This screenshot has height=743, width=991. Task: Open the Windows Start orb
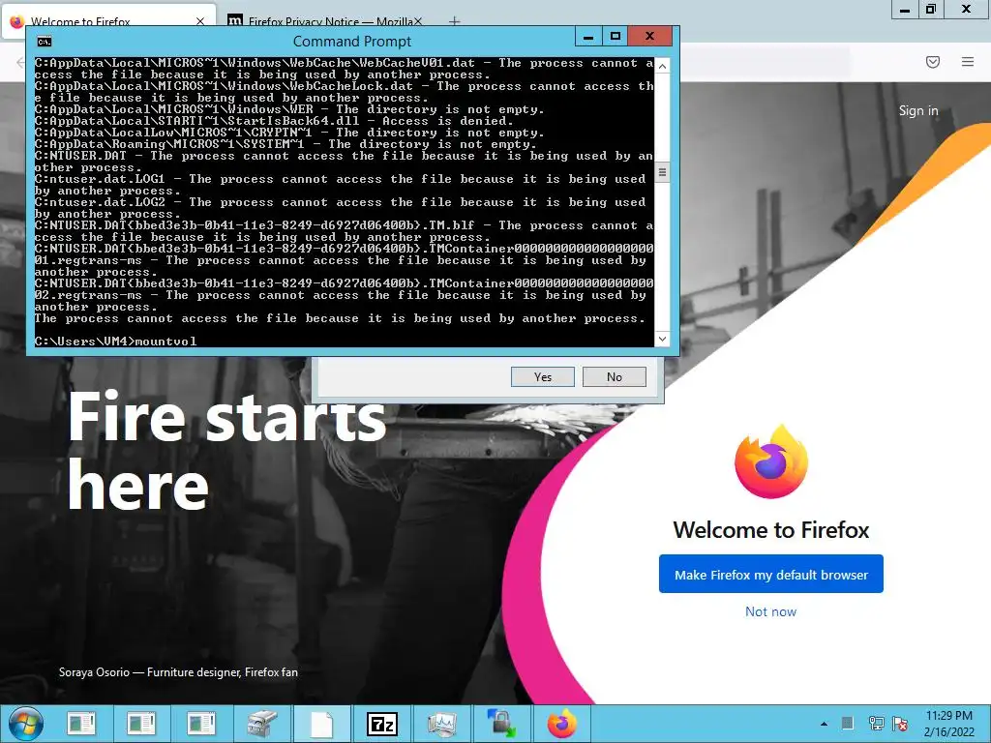(26, 724)
